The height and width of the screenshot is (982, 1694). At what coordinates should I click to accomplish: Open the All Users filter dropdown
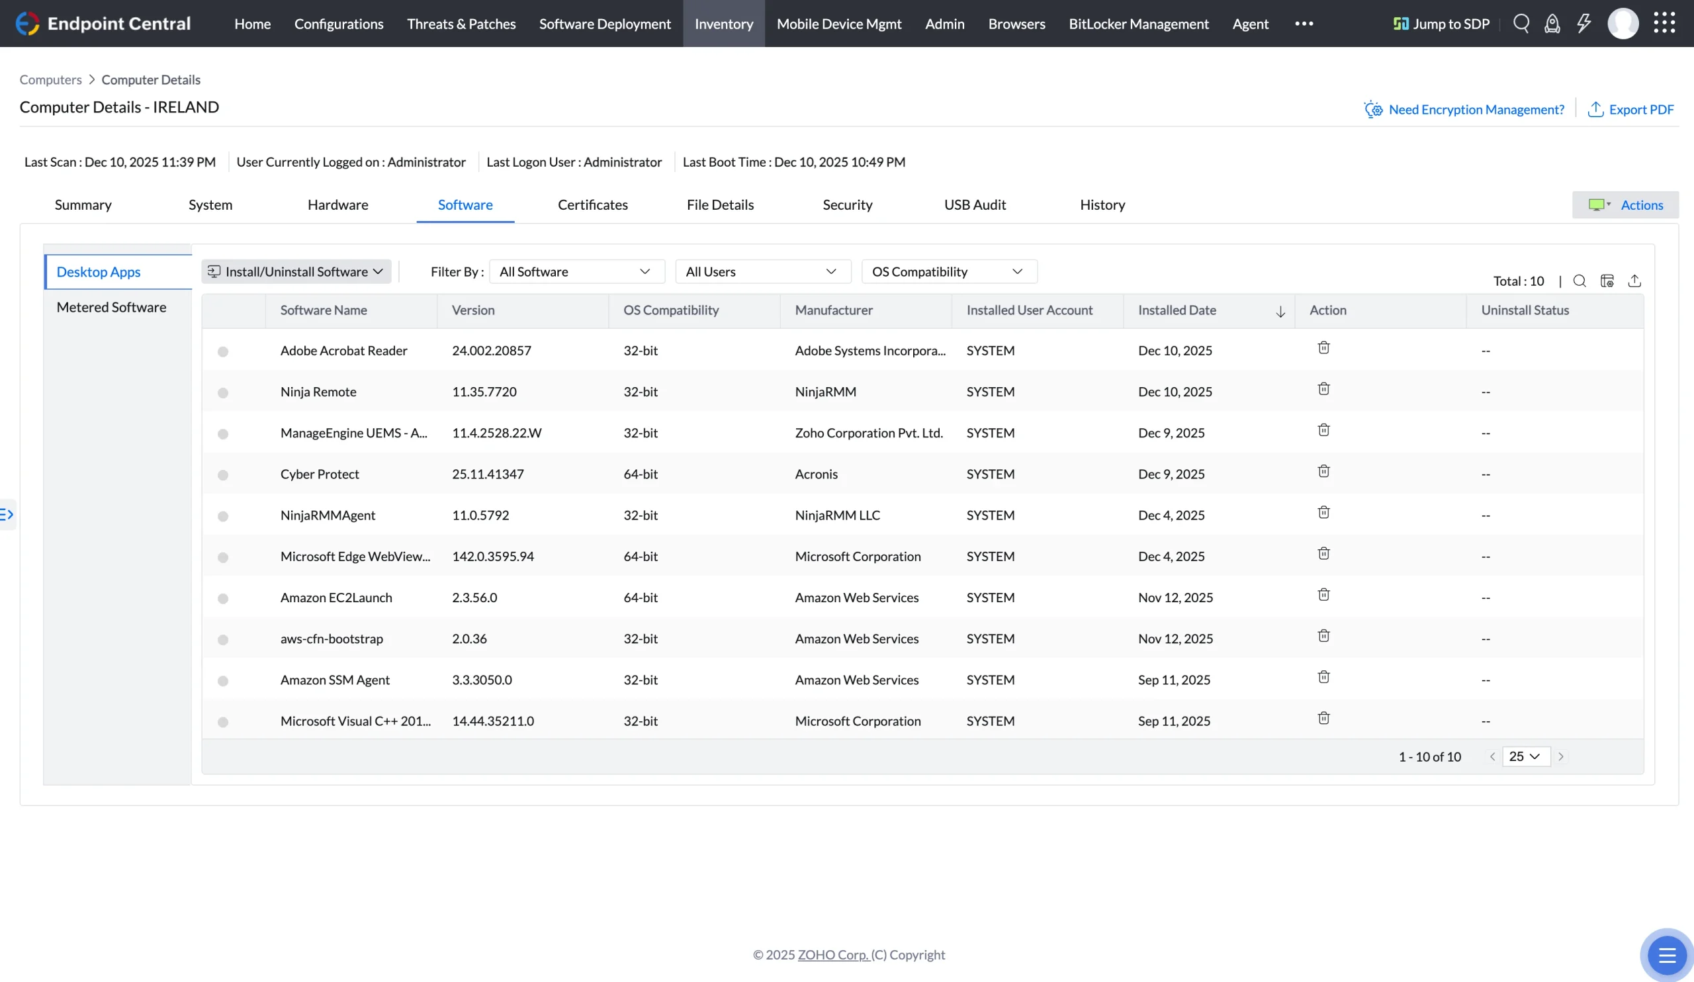point(763,271)
